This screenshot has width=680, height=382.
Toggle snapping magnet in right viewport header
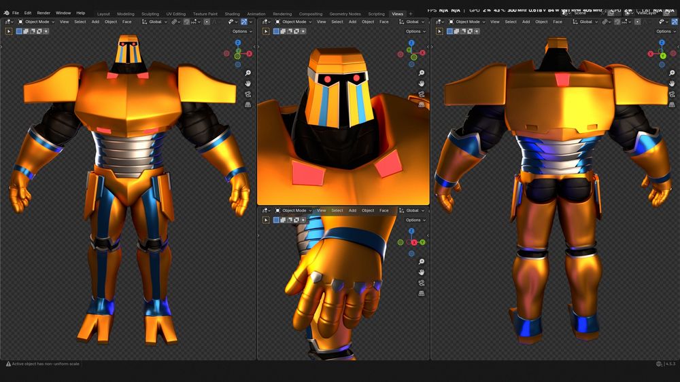617,22
